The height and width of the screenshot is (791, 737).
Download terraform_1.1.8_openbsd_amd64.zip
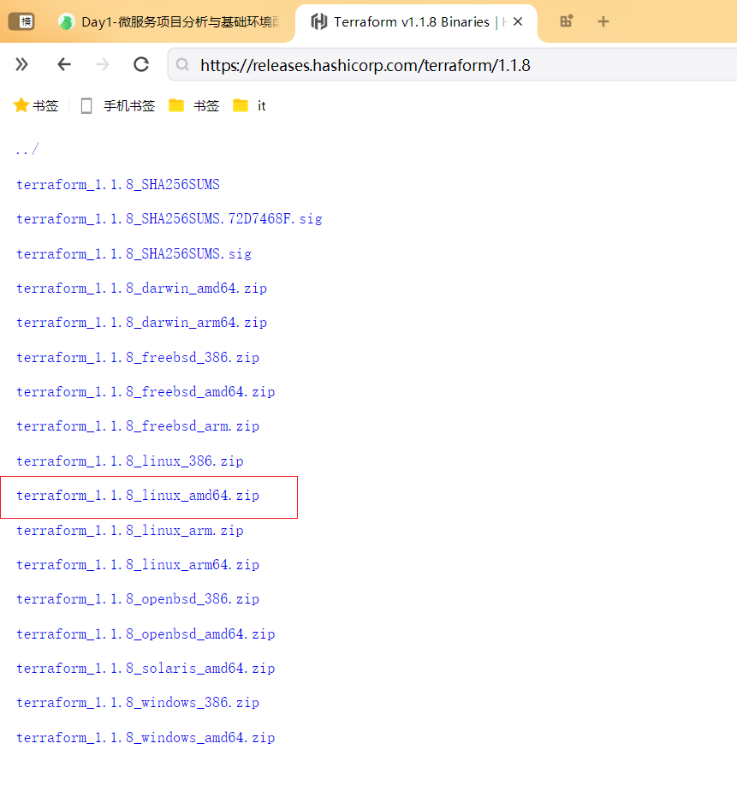point(146,633)
